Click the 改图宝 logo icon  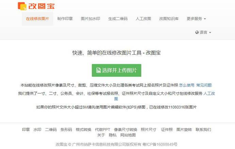click(22, 6)
